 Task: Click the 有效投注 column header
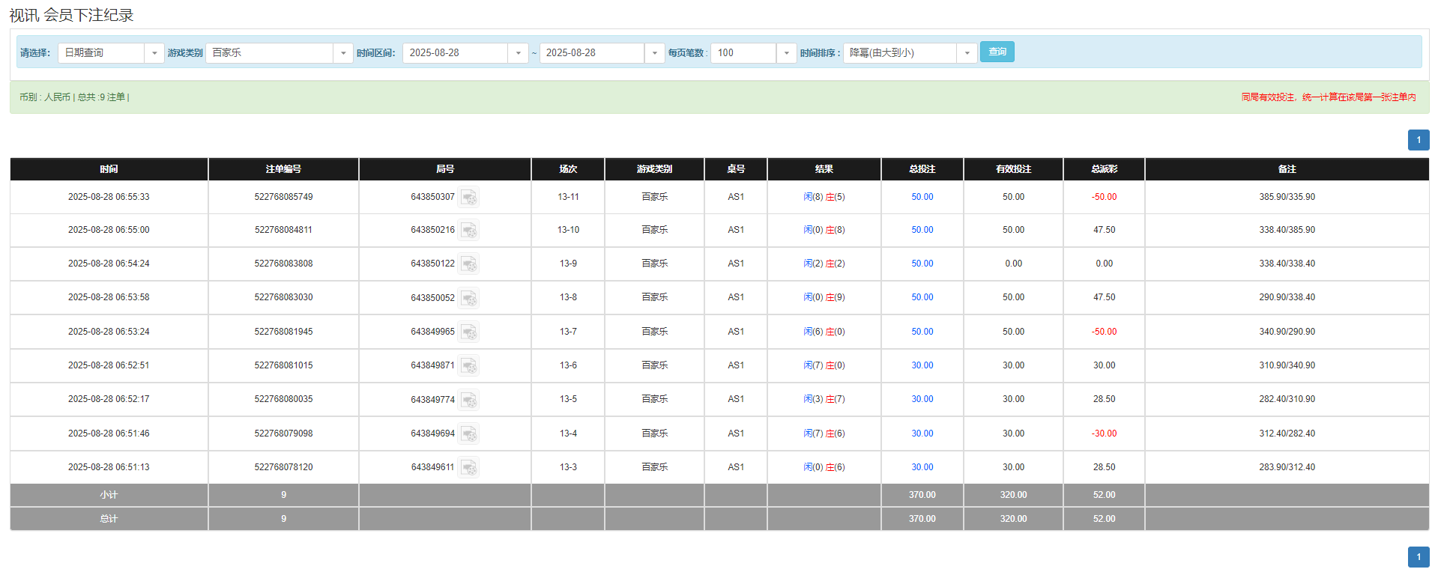[x=1013, y=169]
